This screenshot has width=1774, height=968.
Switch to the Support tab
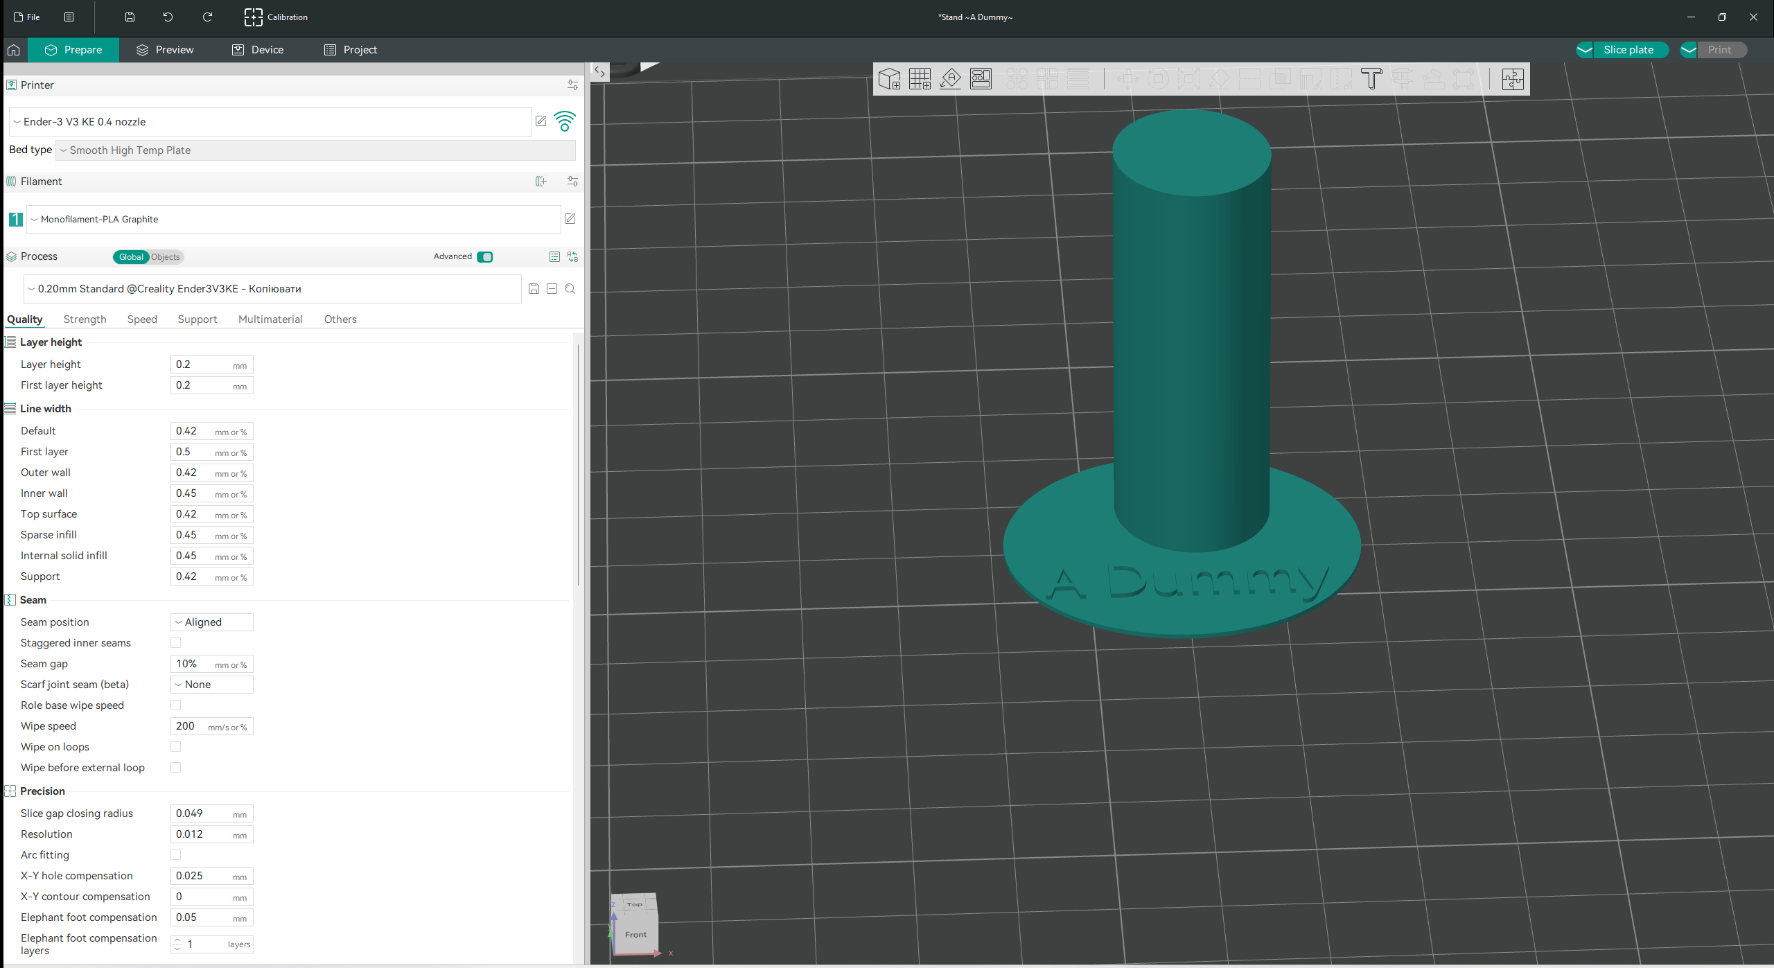(x=197, y=319)
